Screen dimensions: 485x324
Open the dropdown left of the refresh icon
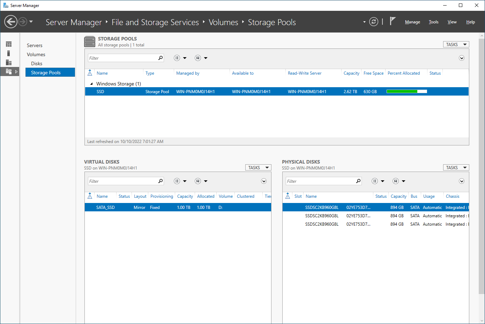point(364,22)
